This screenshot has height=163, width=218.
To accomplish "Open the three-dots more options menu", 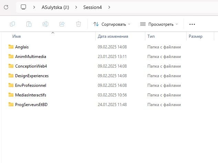I will (x=192, y=24).
